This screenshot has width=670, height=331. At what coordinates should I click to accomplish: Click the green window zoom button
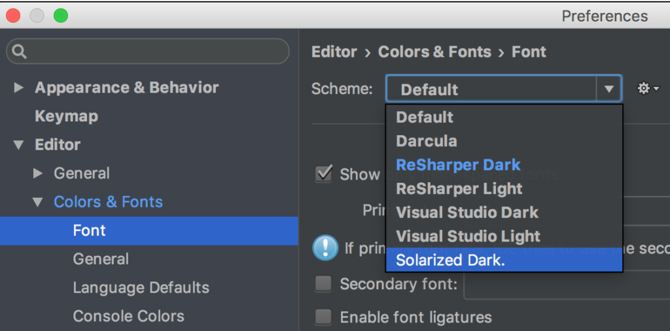click(61, 16)
